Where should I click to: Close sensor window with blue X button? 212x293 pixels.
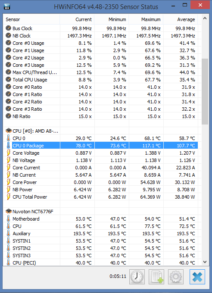[x=197, y=277]
